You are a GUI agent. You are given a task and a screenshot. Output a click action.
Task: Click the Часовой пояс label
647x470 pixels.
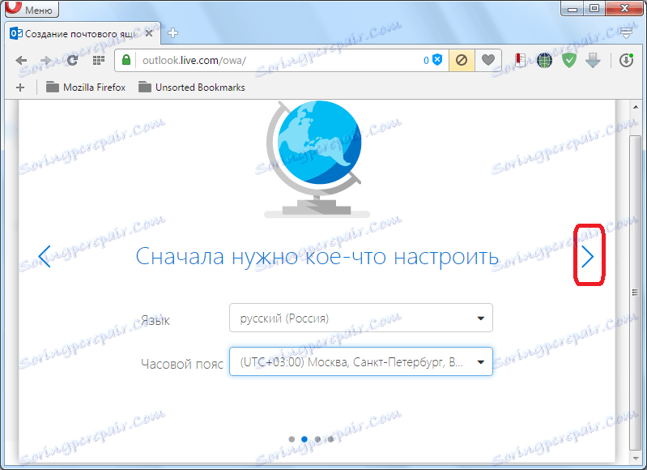click(x=182, y=364)
